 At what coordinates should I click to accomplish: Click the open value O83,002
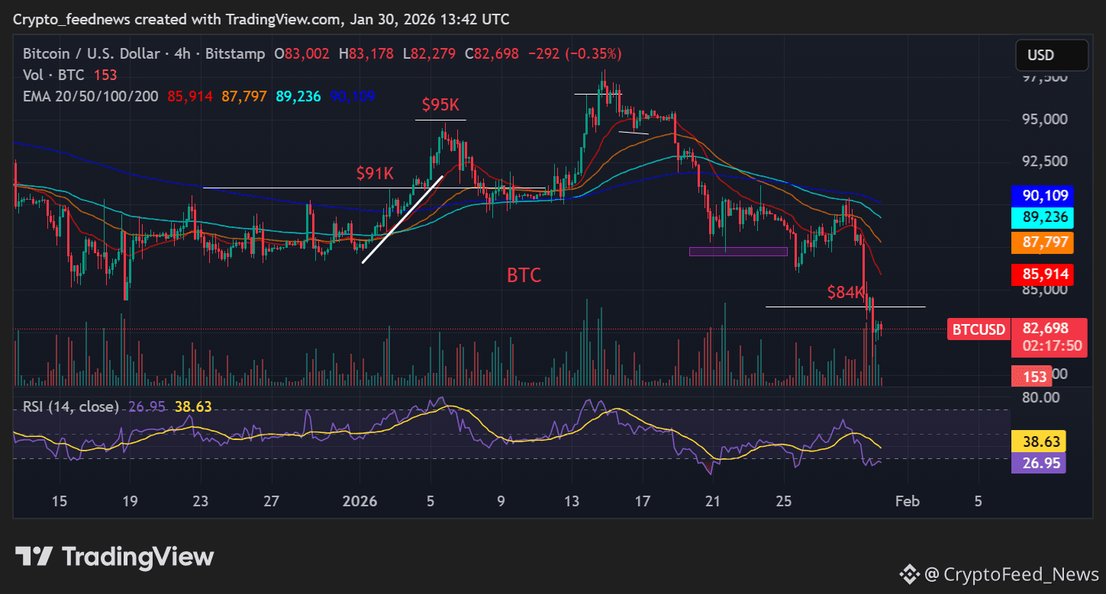[301, 54]
